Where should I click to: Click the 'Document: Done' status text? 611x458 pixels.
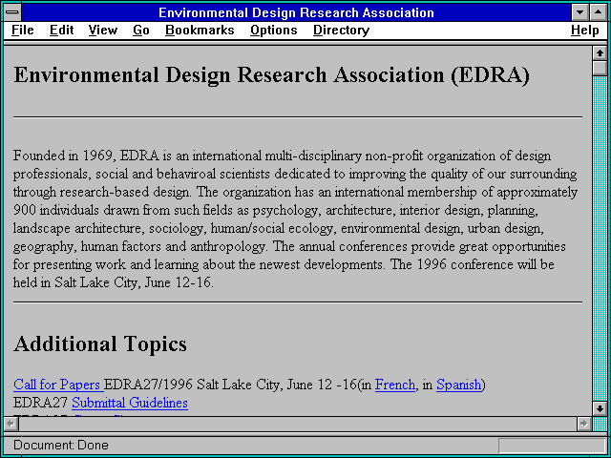click(61, 446)
